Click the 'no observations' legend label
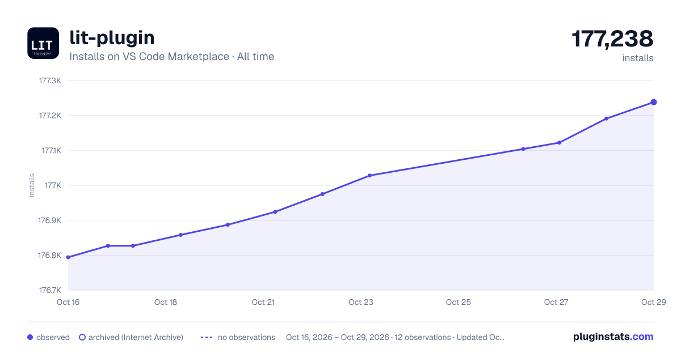 point(246,337)
